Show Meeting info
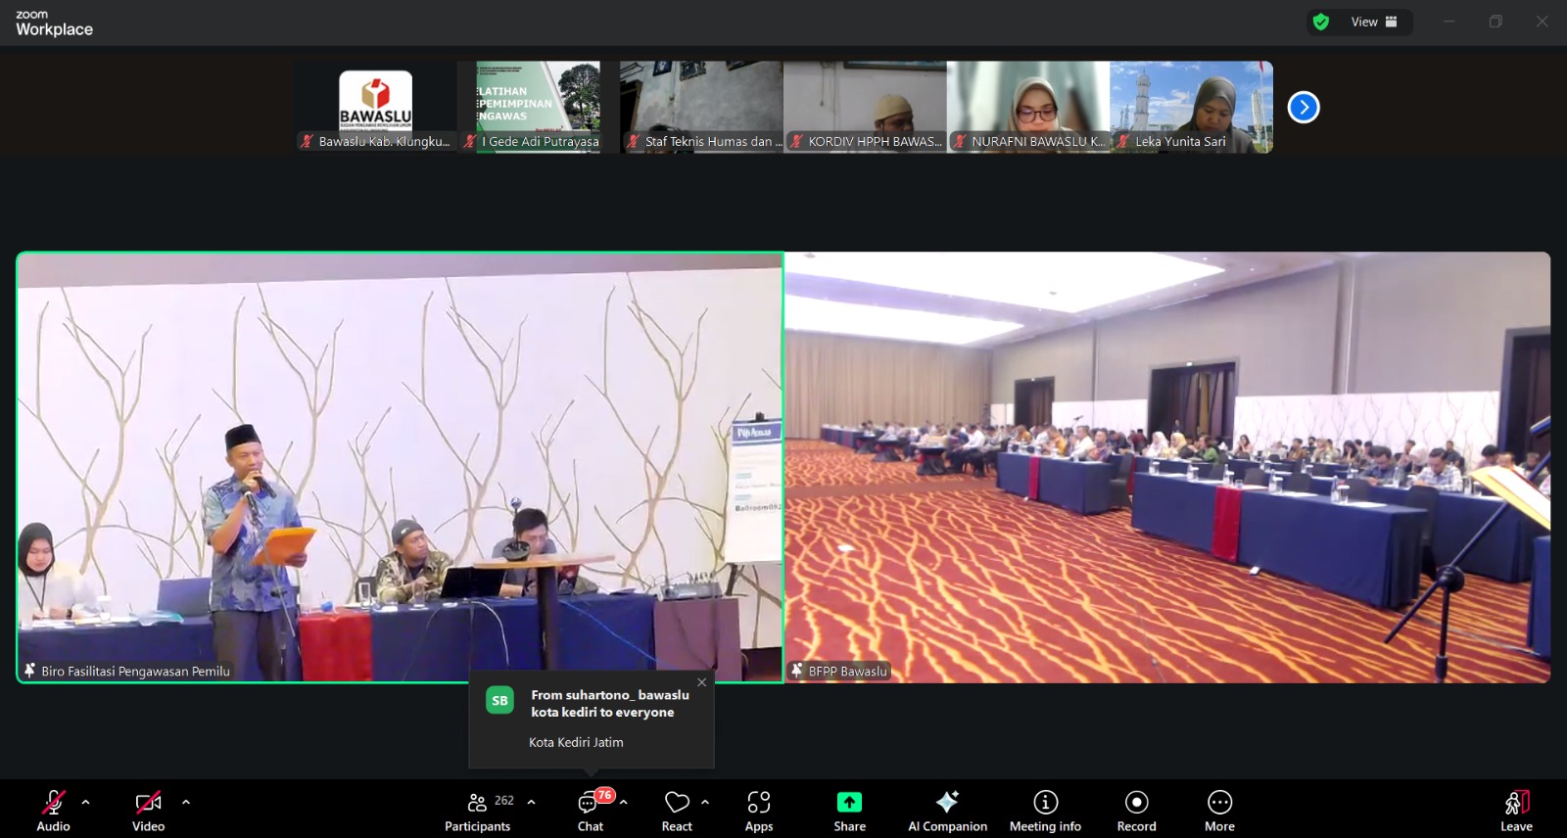Image resolution: width=1567 pixels, height=838 pixels. point(1045,812)
